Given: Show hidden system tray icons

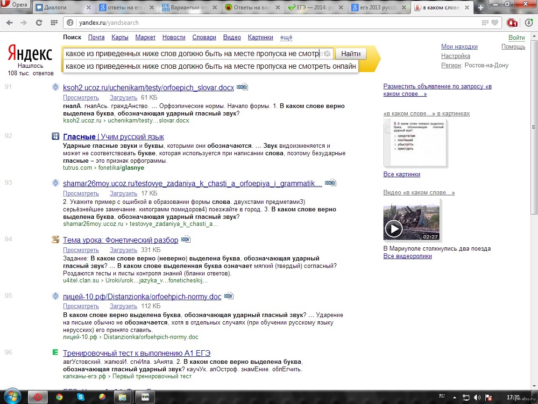Looking at the screenshot, I should pyautogui.click(x=454, y=397).
